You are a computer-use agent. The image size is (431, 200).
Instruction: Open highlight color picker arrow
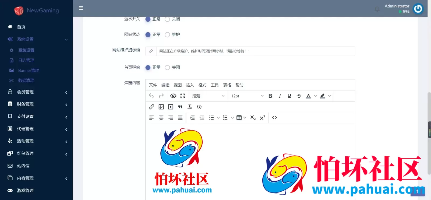pyautogui.click(x=329, y=96)
